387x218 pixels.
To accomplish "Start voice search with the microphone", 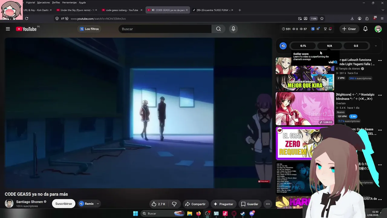I will 233,29.
